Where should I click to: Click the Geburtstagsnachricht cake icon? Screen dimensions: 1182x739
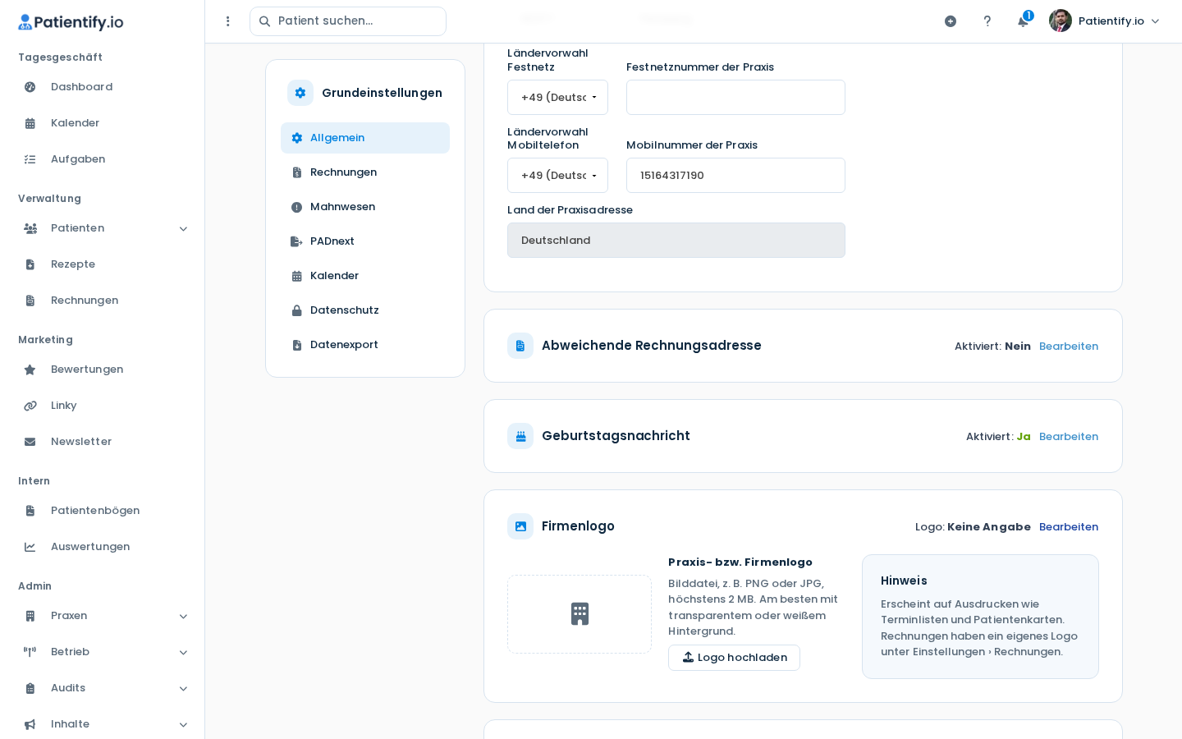click(520, 436)
